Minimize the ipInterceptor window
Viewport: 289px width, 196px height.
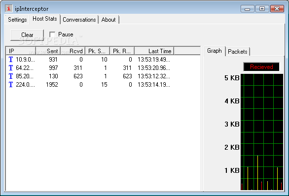(248, 9)
